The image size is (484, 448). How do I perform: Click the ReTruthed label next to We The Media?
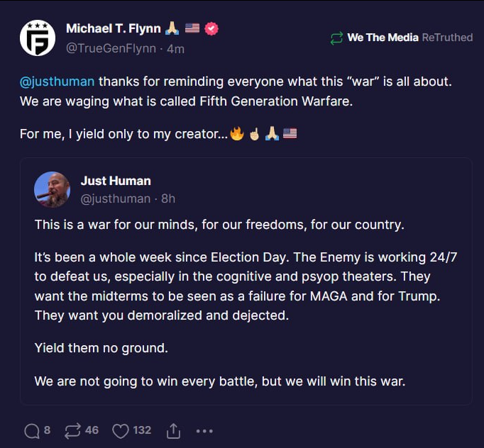pos(447,38)
